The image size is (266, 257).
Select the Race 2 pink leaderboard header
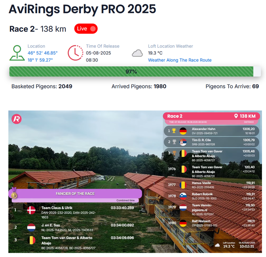(x=211, y=116)
